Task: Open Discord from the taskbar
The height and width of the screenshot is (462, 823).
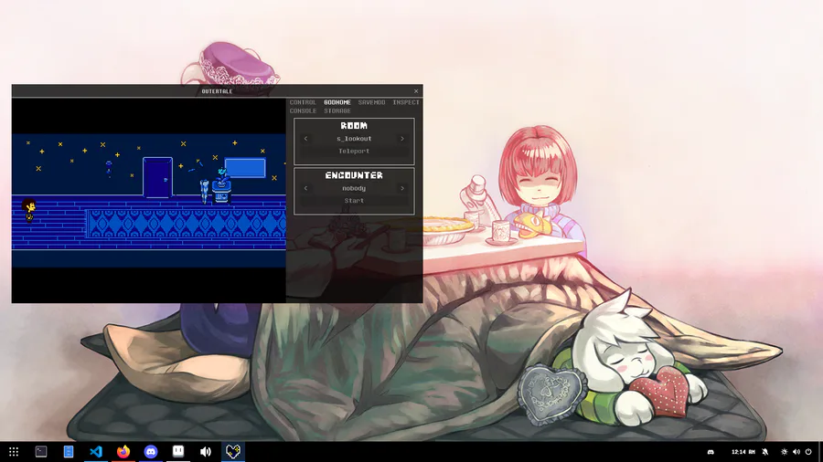Action: (x=151, y=452)
